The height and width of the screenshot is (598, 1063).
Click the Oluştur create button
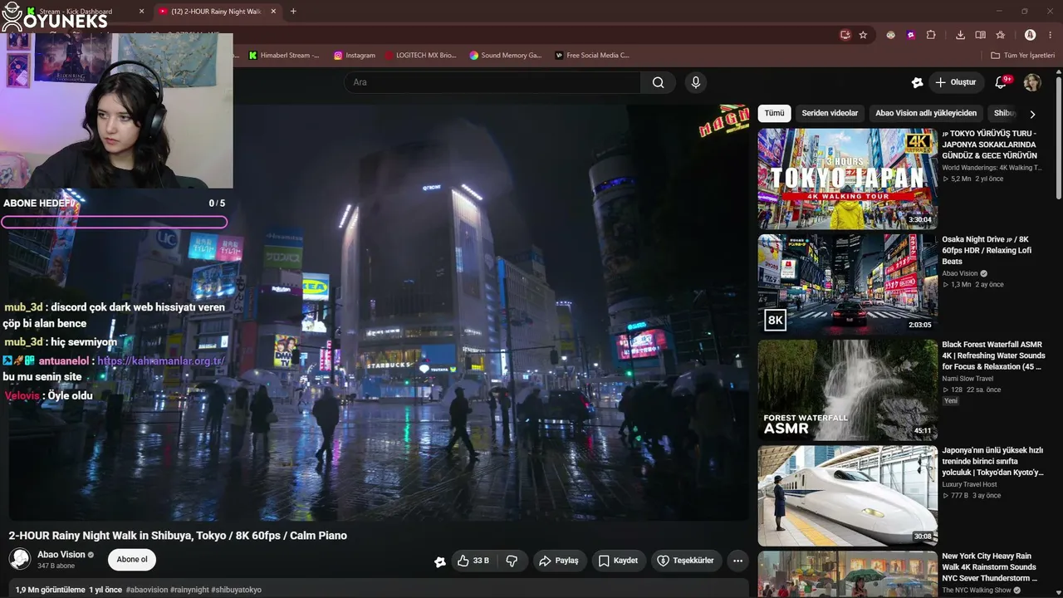click(x=956, y=82)
